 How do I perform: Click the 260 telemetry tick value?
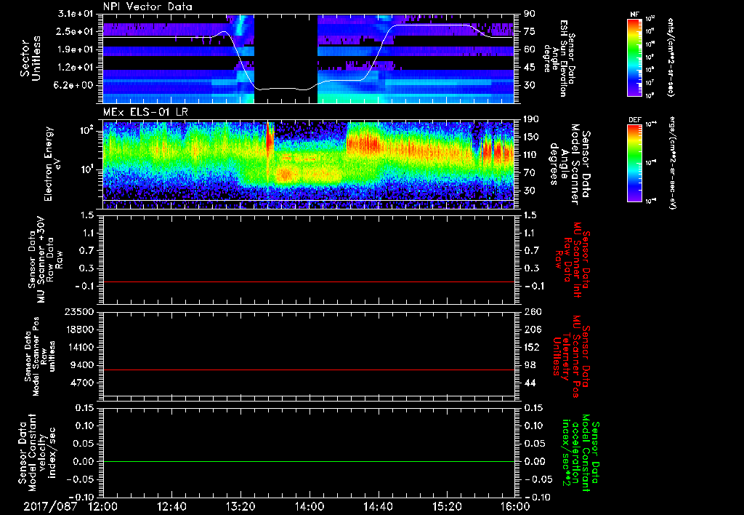pyautogui.click(x=531, y=312)
